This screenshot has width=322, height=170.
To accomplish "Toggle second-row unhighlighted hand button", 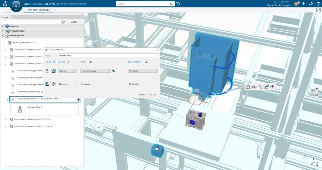I will [x=54, y=84].
